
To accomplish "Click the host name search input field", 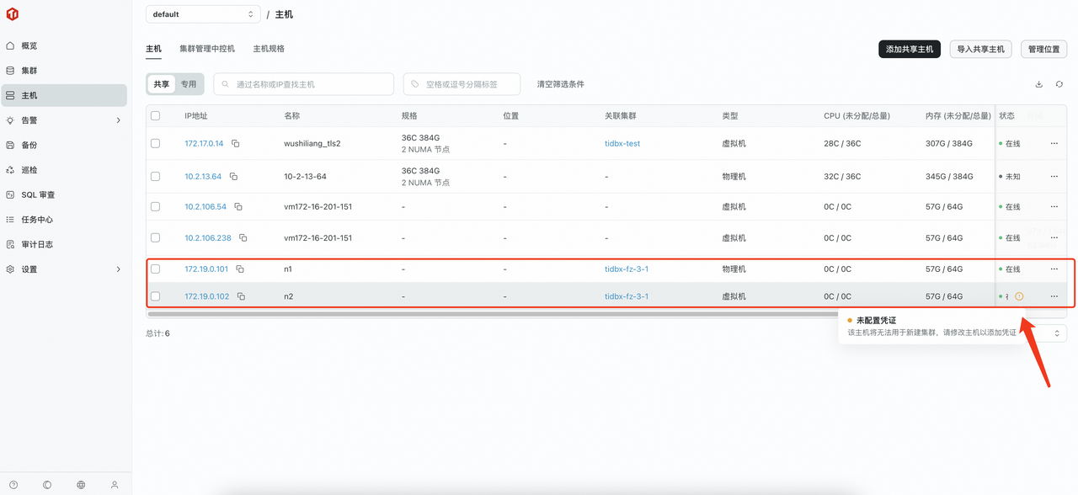I will [x=303, y=84].
